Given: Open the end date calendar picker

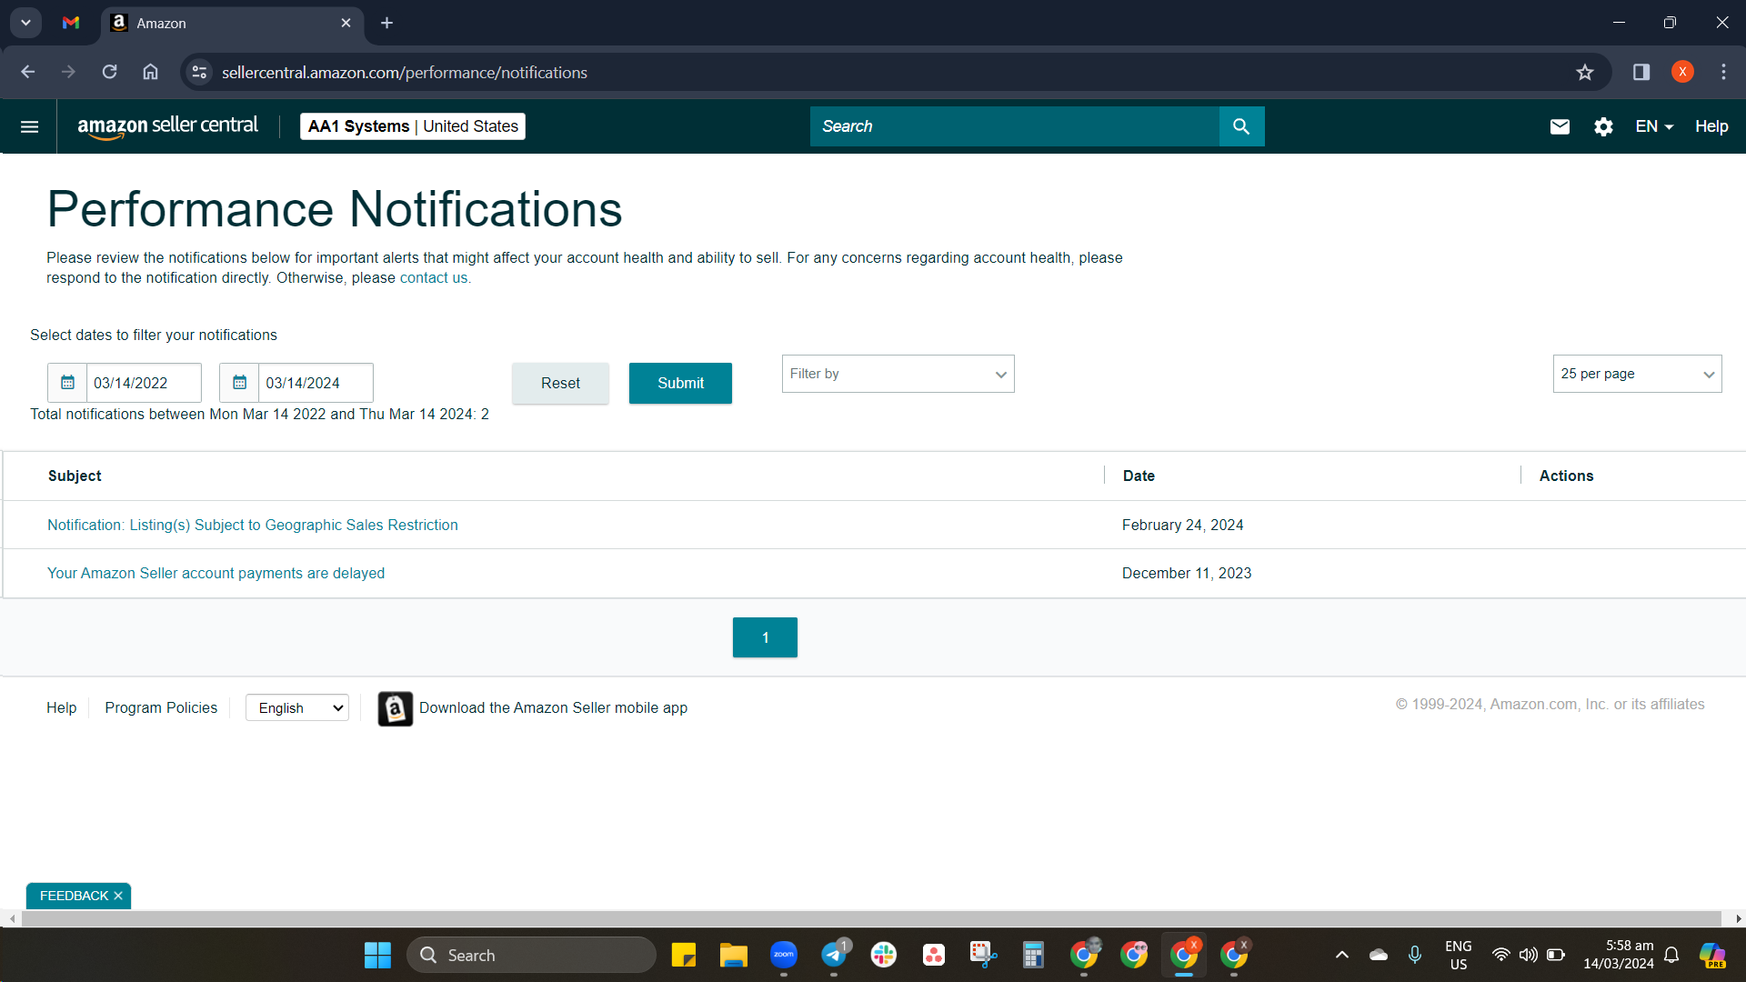Looking at the screenshot, I should [239, 383].
